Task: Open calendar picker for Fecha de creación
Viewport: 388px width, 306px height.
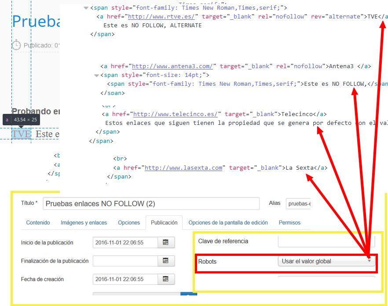Action: click(x=166, y=279)
